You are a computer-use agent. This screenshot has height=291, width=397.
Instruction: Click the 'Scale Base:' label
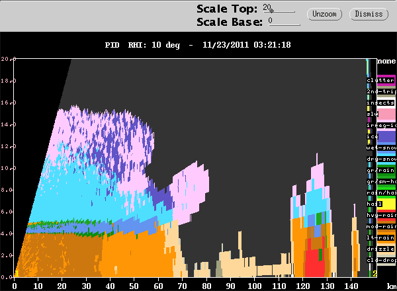(x=230, y=22)
